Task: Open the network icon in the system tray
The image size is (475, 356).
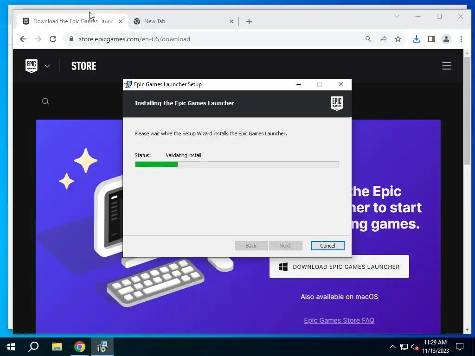Action: [404, 347]
